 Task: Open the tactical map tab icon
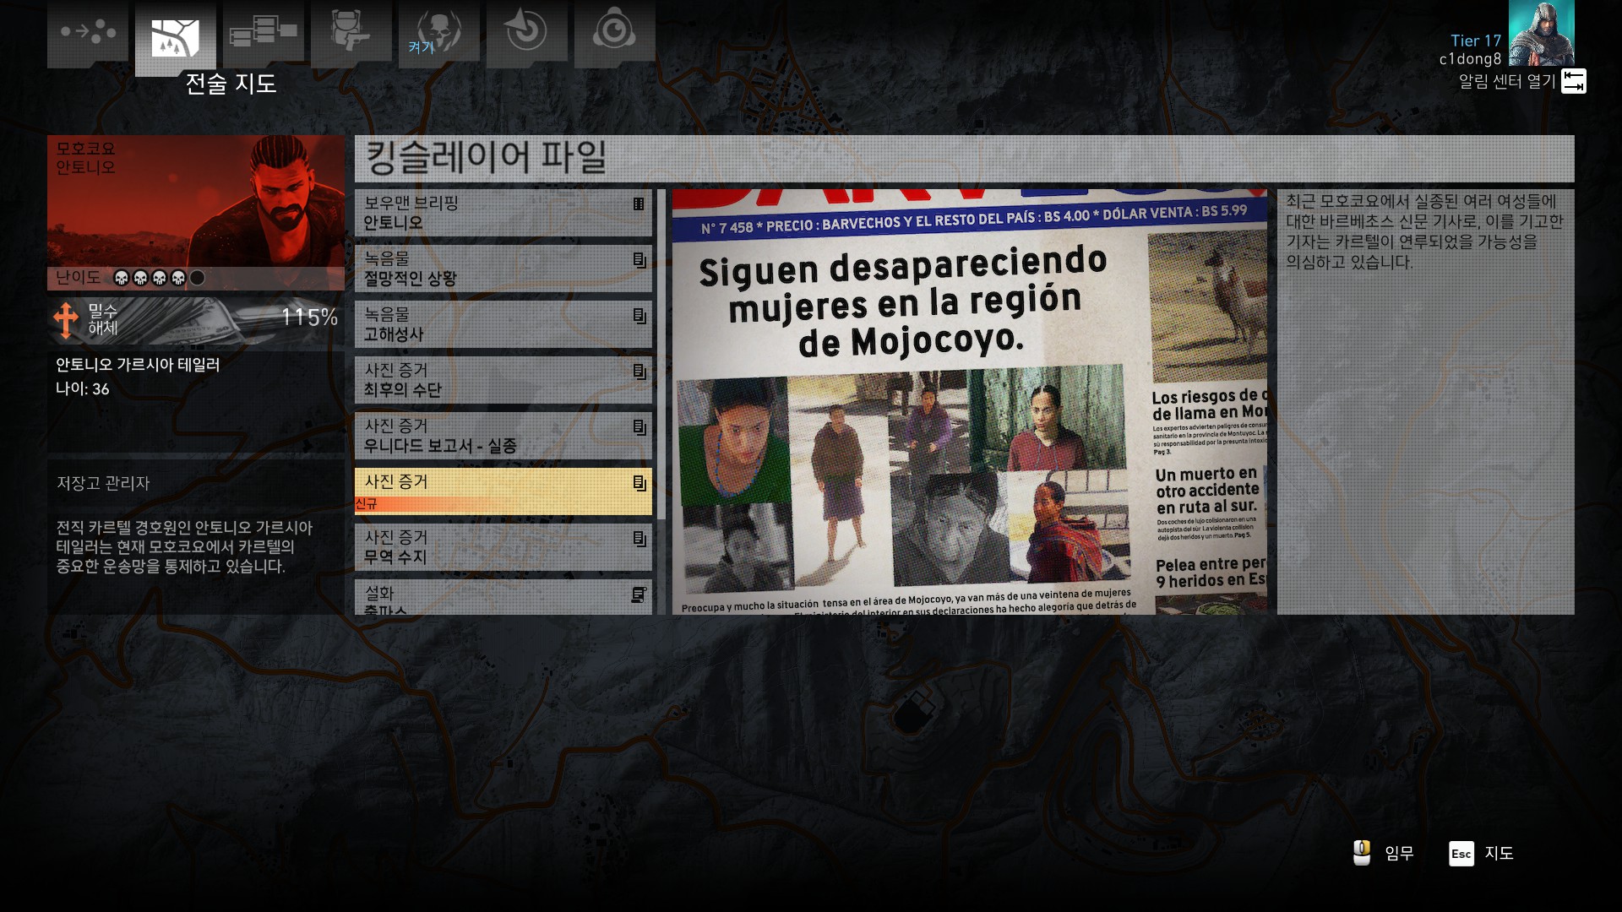(175, 38)
